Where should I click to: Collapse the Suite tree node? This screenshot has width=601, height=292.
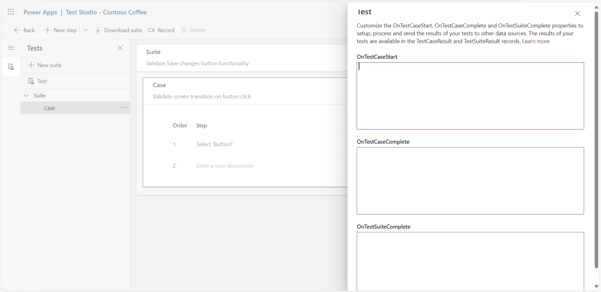click(x=26, y=96)
